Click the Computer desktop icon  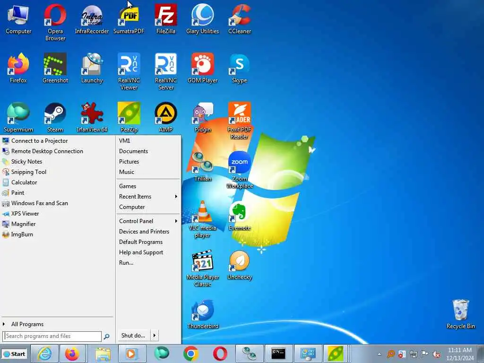18,18
